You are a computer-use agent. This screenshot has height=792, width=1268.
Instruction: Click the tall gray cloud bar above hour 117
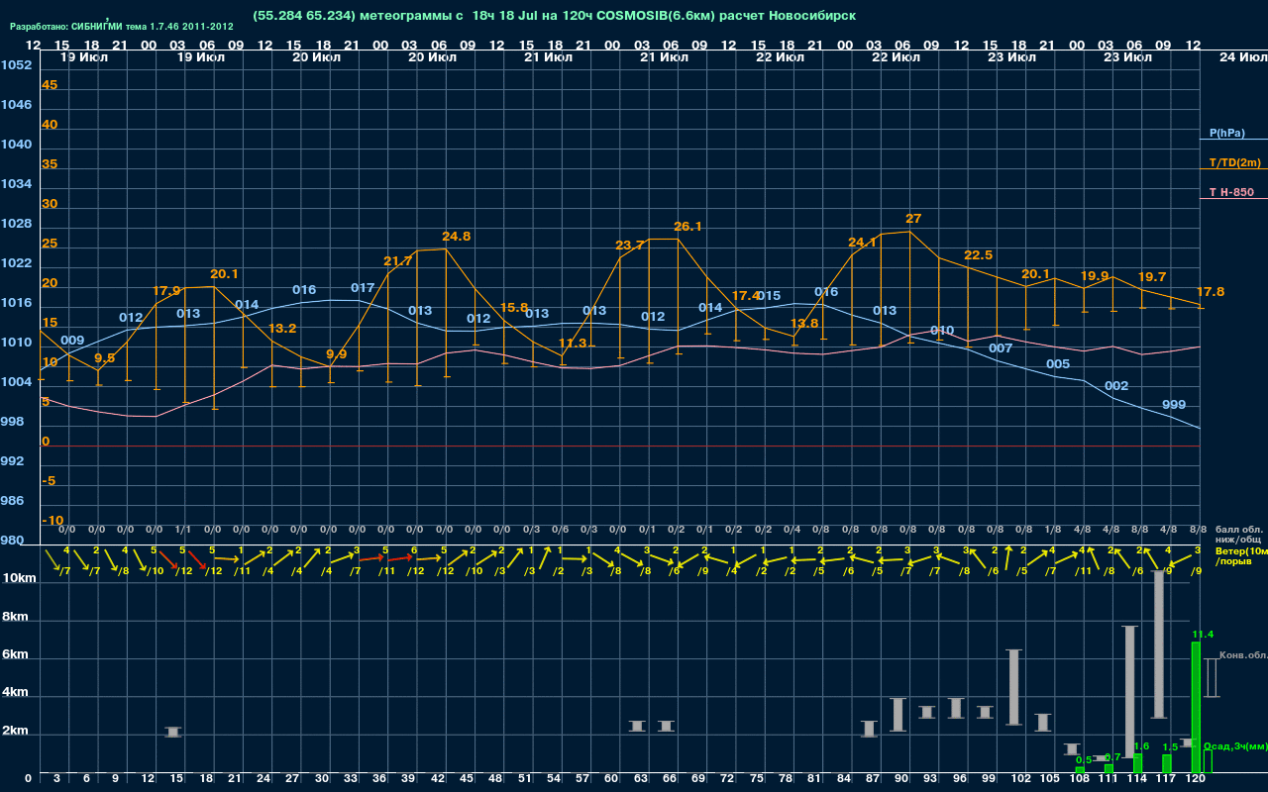(x=1158, y=643)
